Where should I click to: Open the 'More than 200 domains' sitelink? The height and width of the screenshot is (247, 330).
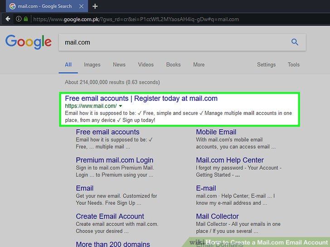(x=113, y=244)
